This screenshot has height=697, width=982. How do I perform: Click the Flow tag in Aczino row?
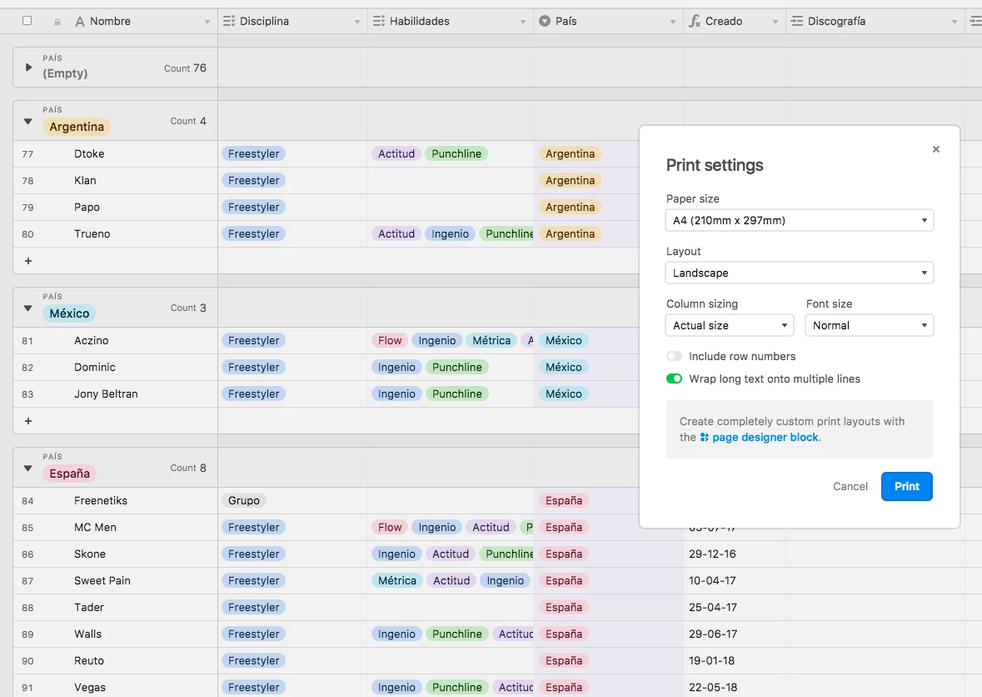tap(390, 340)
